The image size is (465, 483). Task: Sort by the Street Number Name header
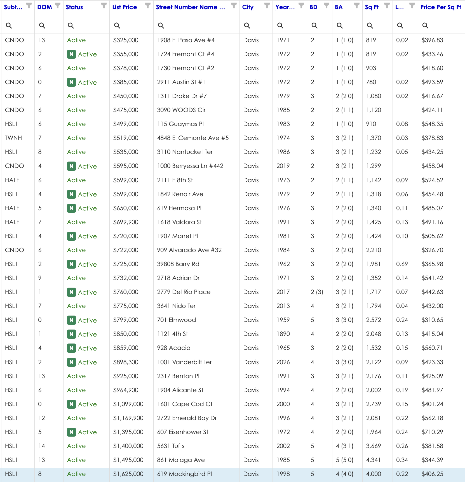point(190,7)
